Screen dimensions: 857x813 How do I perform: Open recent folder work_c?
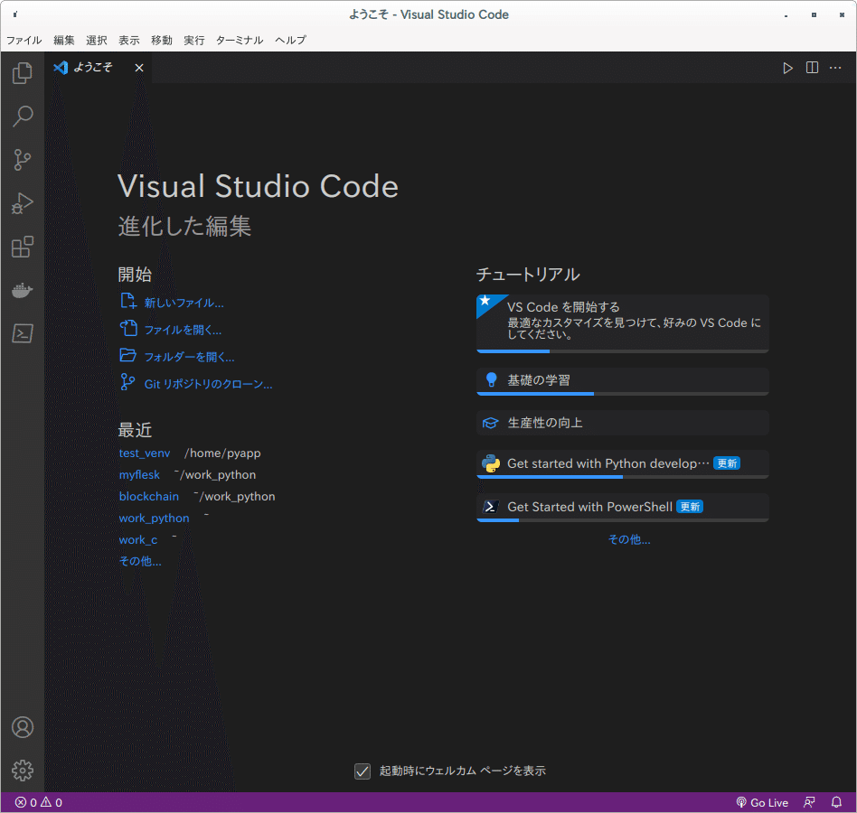138,540
